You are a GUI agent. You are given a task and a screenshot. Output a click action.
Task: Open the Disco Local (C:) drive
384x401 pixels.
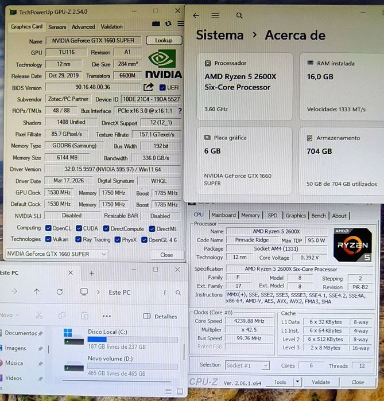[120, 339]
